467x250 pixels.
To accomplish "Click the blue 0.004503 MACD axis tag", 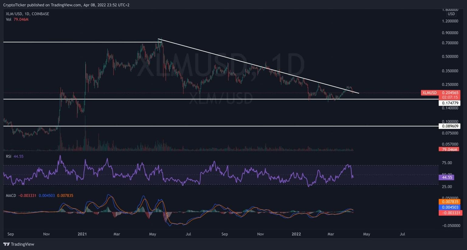I will pyautogui.click(x=449, y=207).
